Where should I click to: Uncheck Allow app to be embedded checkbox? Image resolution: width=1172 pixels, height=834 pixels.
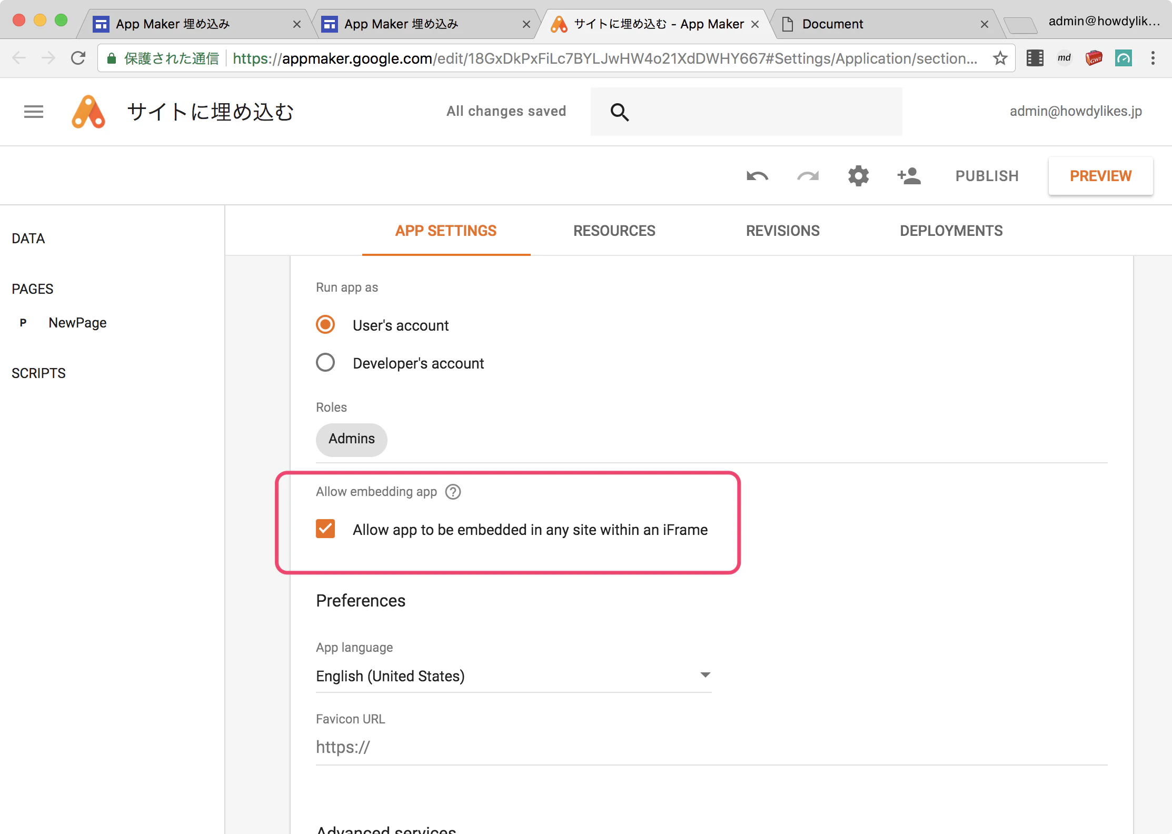click(325, 529)
